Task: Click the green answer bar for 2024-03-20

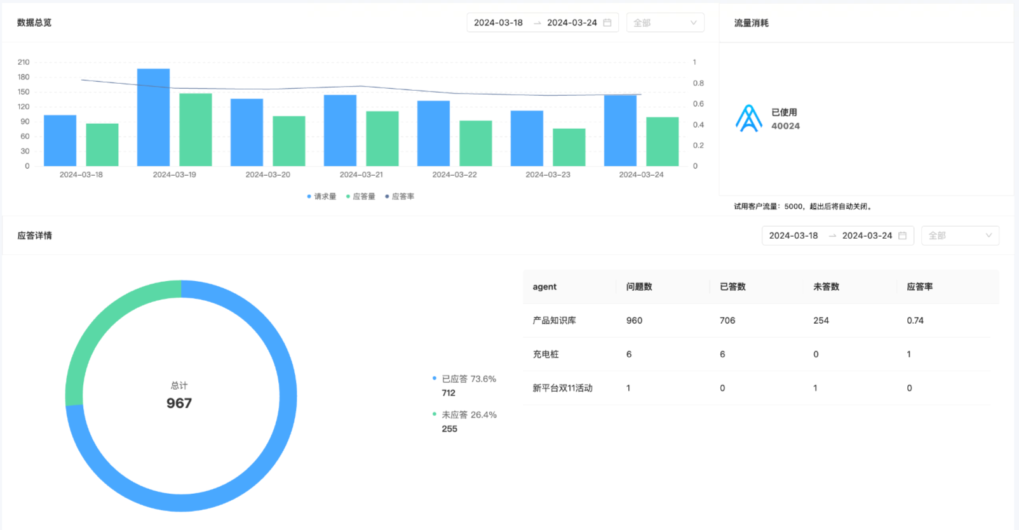Action: 289,142
